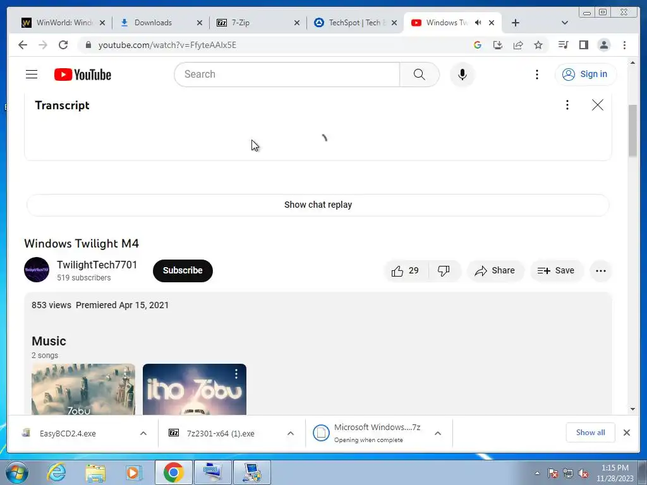Open more actions ellipsis beside Save
This screenshot has width=647, height=485.
601,270
